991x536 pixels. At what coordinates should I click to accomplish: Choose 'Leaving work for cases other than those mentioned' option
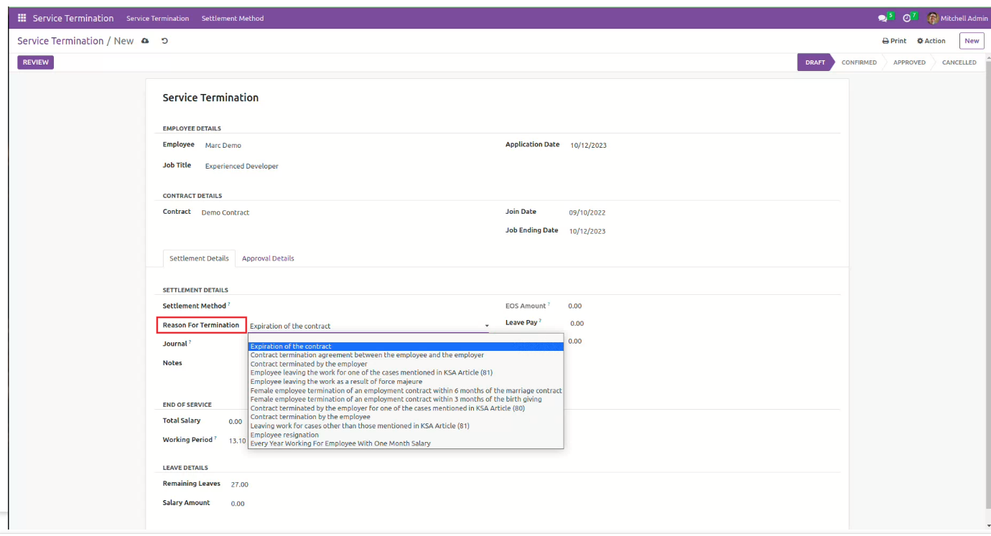click(x=406, y=425)
